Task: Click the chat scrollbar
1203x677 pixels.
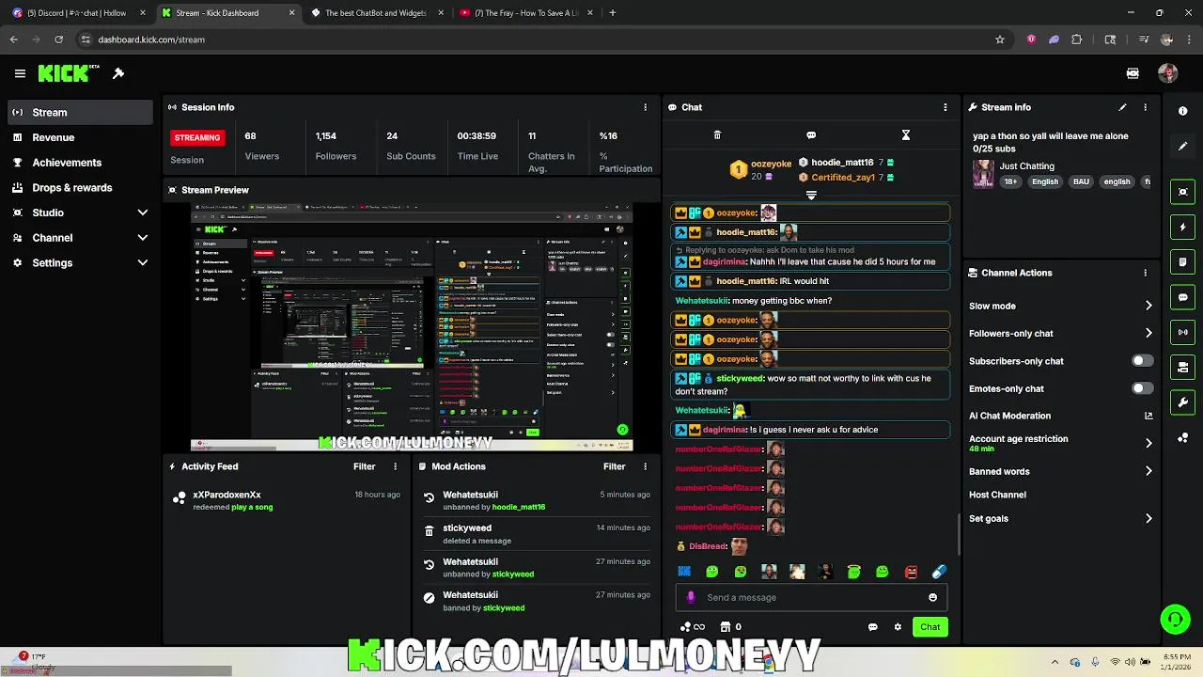Action: pyautogui.click(x=959, y=534)
